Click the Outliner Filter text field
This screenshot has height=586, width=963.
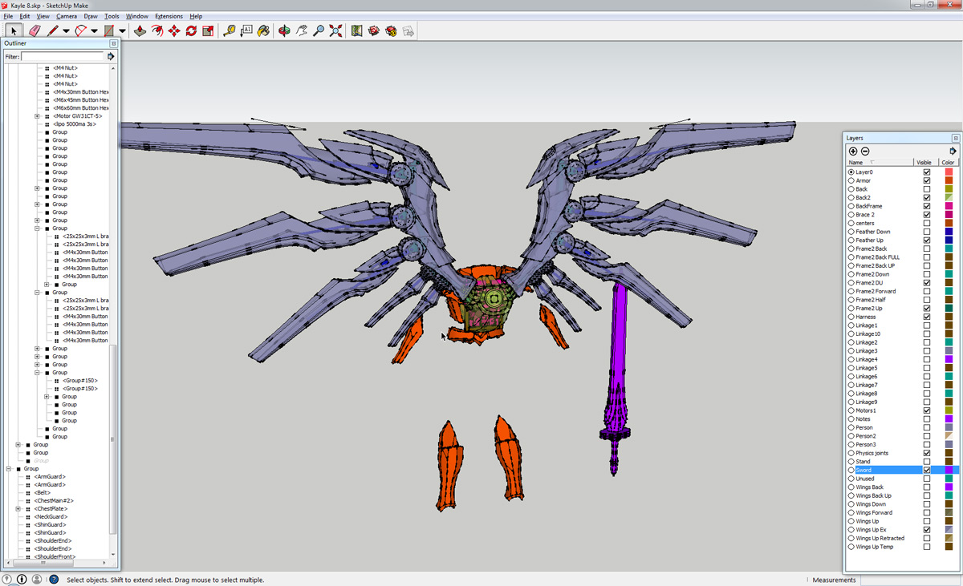pos(63,57)
